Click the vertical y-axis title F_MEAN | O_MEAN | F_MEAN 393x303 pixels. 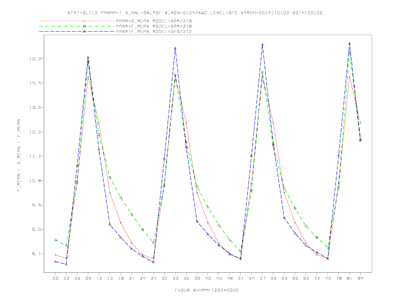click(x=19, y=155)
